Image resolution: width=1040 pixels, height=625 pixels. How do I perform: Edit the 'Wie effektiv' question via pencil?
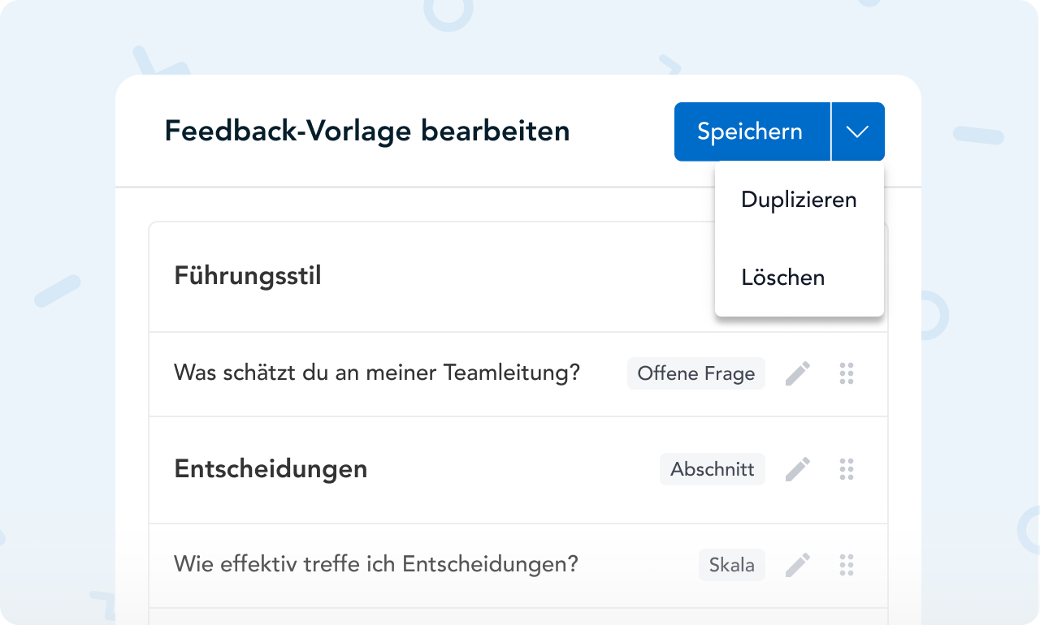tap(798, 565)
